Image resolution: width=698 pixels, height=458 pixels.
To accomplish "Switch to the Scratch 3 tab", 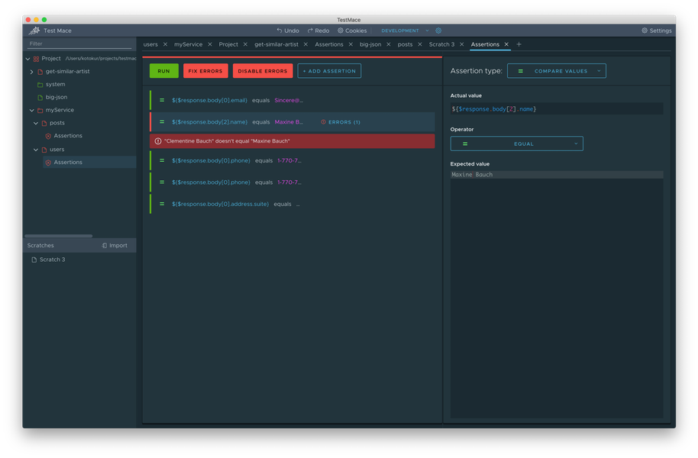I will coord(441,44).
